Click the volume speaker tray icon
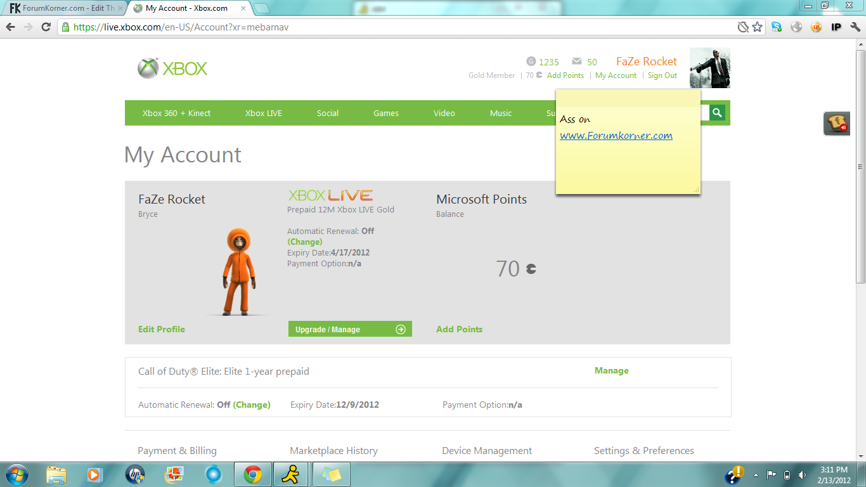Screen dimensions: 866x487 pyautogui.click(x=803, y=474)
